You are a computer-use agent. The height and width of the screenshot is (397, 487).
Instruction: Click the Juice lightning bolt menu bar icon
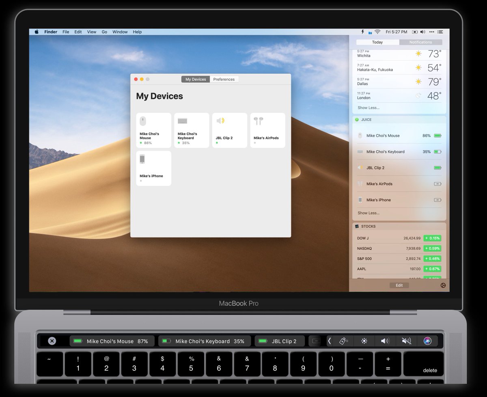363,32
